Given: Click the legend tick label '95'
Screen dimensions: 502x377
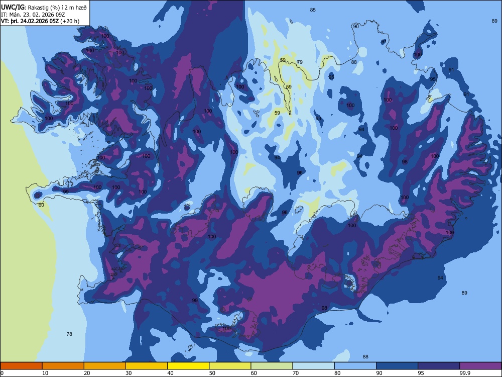Looking at the screenshot, I should coord(421,373).
